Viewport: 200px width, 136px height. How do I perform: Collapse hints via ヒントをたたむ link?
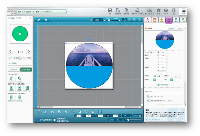[154, 120]
